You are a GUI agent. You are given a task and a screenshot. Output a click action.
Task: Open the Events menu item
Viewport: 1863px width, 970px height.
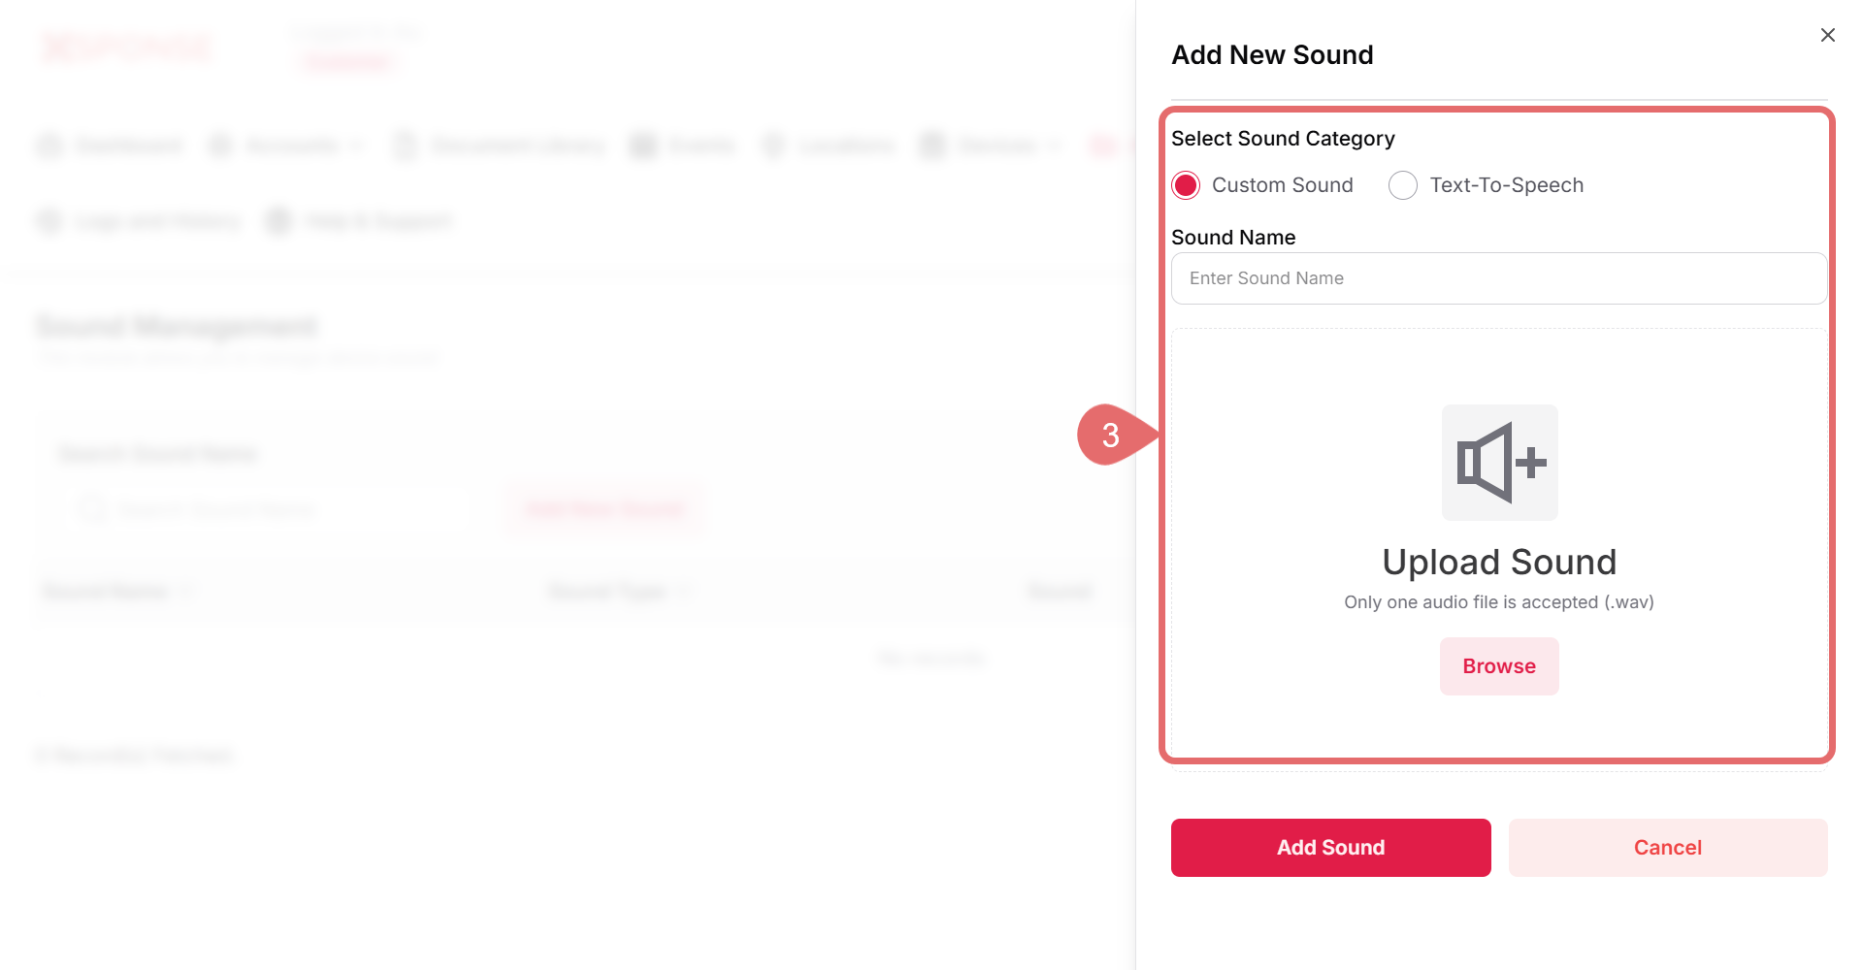pyautogui.click(x=702, y=146)
